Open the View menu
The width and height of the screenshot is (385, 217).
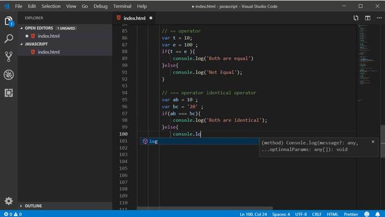click(x=71, y=7)
